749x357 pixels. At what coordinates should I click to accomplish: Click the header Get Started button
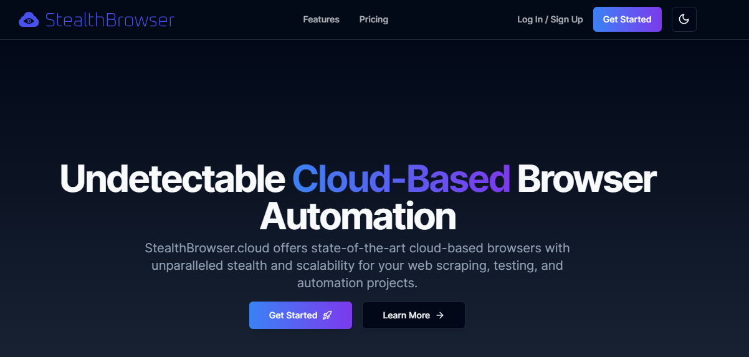point(627,19)
